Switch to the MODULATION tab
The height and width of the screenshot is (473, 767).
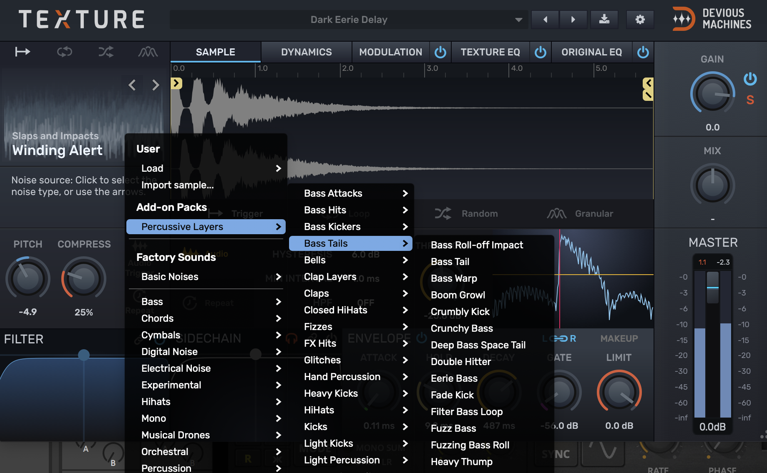coord(391,52)
